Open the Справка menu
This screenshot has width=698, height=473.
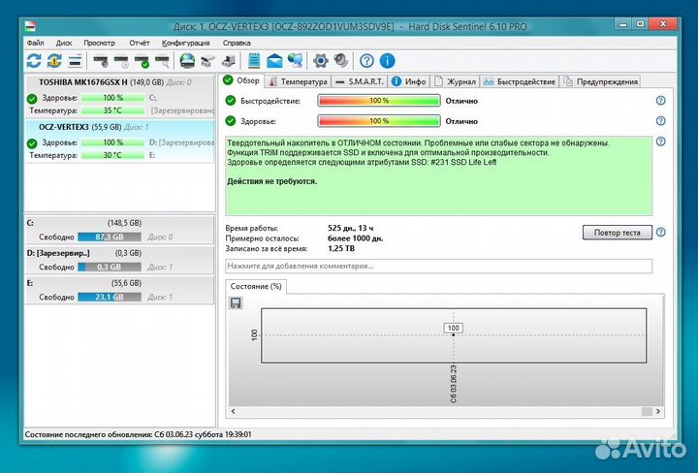click(237, 44)
